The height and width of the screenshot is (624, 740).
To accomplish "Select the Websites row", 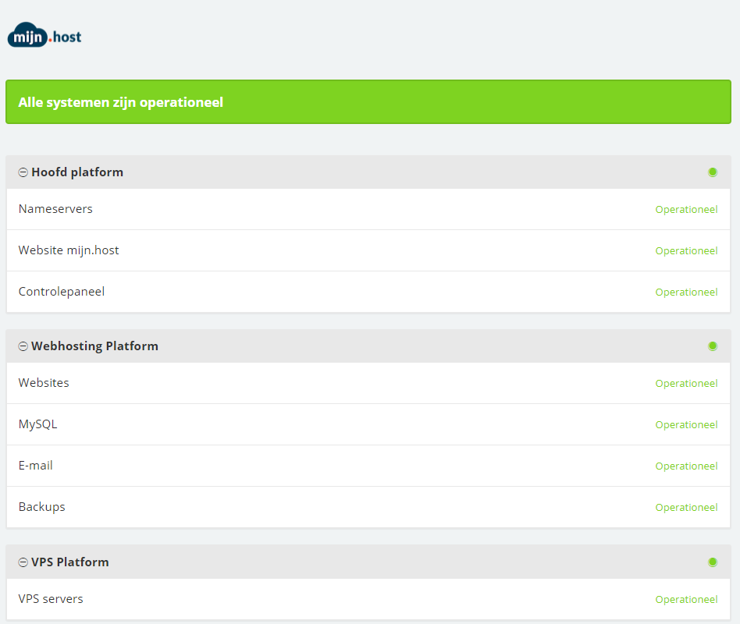I will [44, 383].
